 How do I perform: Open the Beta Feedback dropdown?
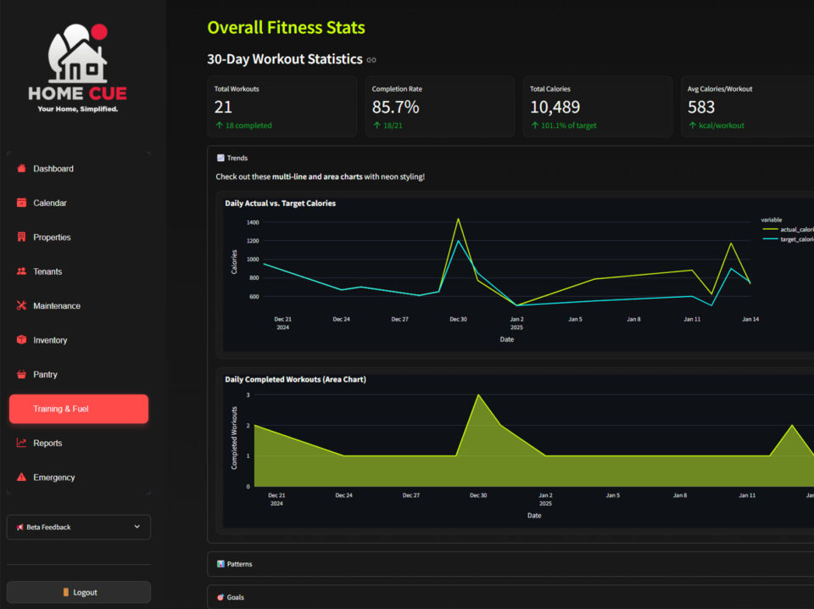click(x=78, y=527)
